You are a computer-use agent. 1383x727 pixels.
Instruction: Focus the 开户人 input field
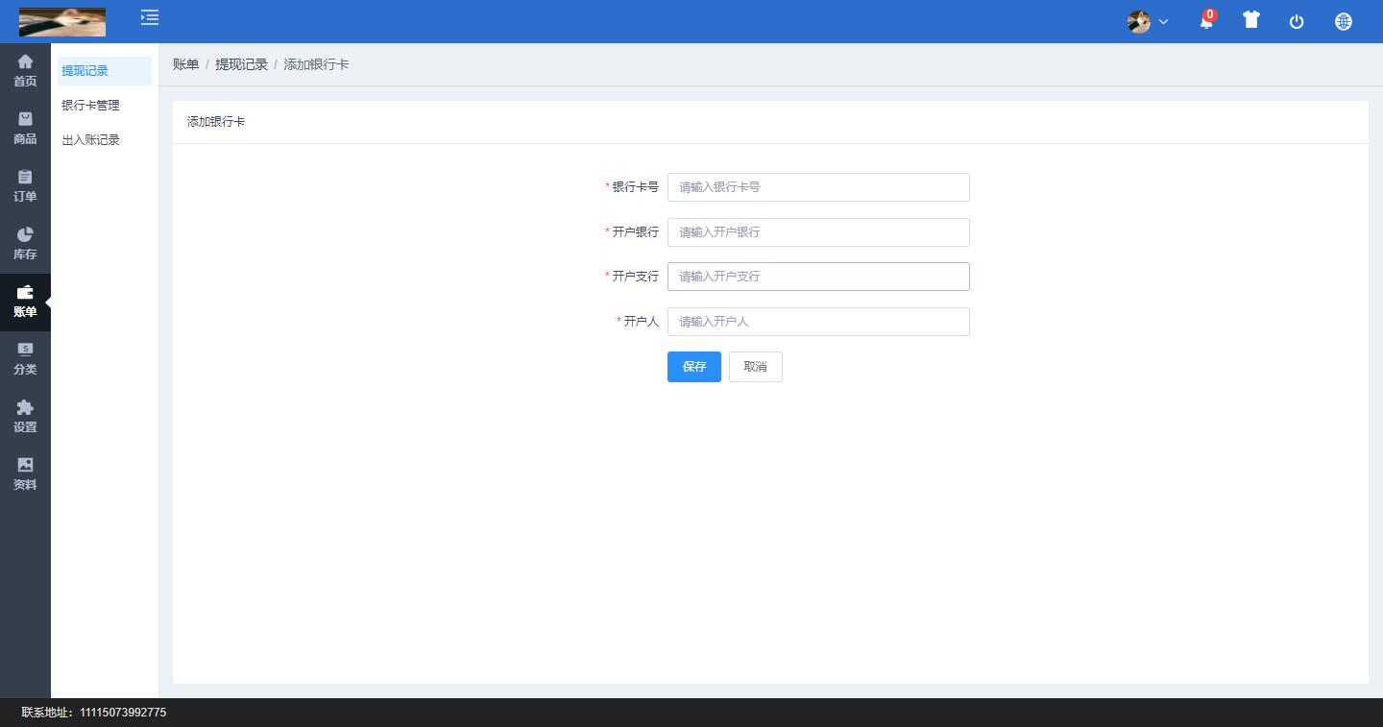click(818, 322)
